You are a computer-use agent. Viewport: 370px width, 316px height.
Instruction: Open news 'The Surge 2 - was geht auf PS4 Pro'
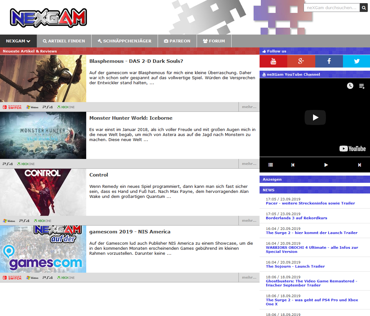click(312, 302)
